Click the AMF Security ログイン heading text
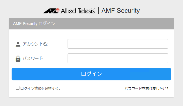Image resolution: width=183 pixels, height=106 pixels. click(x=34, y=24)
